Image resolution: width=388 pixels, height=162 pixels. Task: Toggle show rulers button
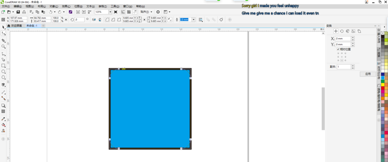coord(123,12)
